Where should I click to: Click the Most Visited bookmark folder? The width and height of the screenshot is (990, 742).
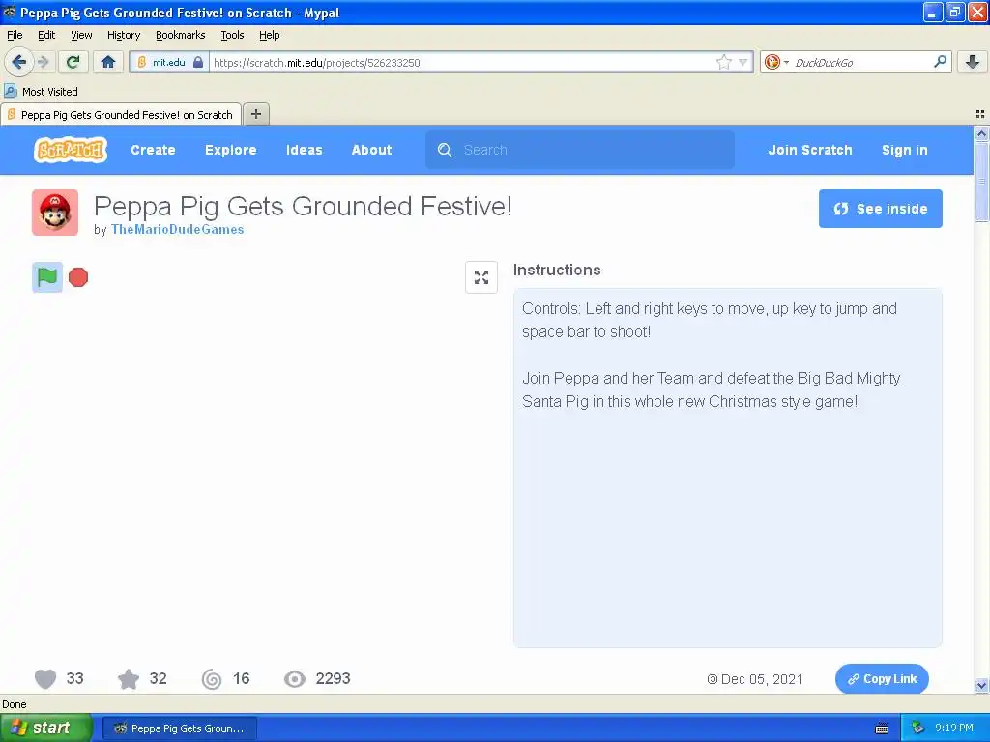(41, 92)
